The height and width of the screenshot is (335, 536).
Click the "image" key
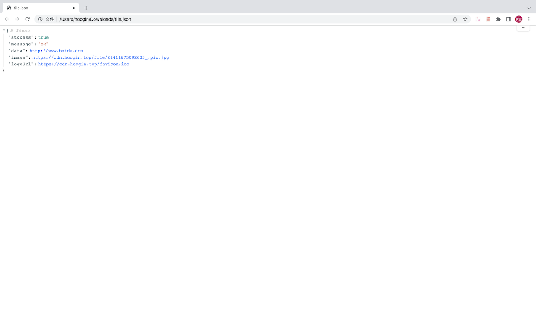[x=18, y=57]
